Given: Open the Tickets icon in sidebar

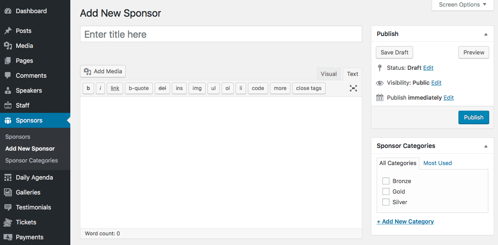Looking at the screenshot, I should [8, 222].
